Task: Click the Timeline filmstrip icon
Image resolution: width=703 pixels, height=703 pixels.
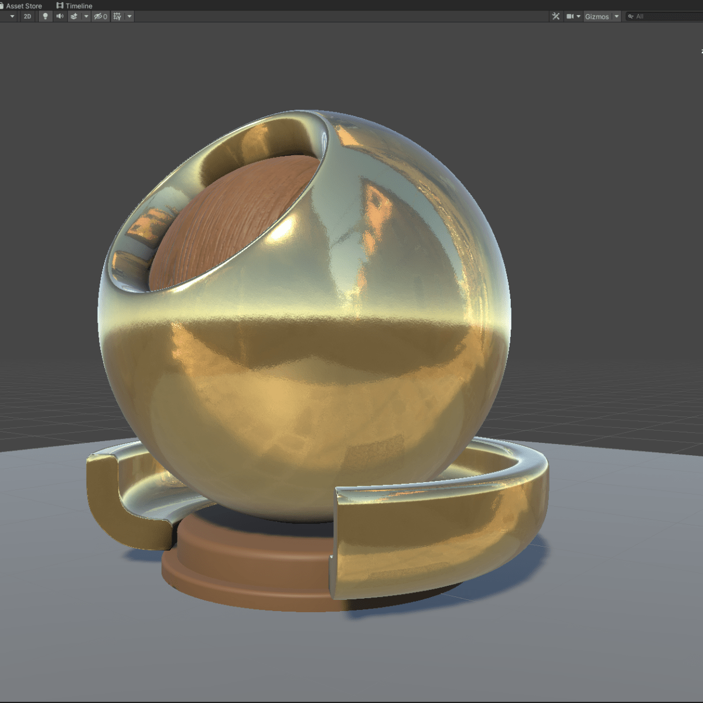Action: click(60, 6)
